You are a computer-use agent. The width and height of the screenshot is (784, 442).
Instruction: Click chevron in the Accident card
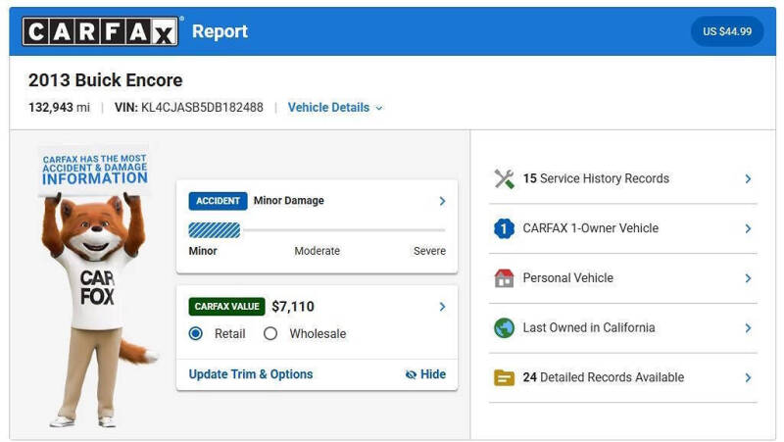coord(442,201)
